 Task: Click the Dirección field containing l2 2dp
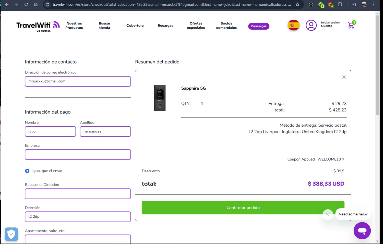click(x=78, y=217)
